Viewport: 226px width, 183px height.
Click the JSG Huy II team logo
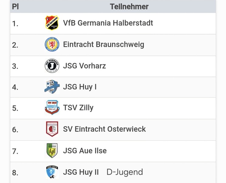52,172
